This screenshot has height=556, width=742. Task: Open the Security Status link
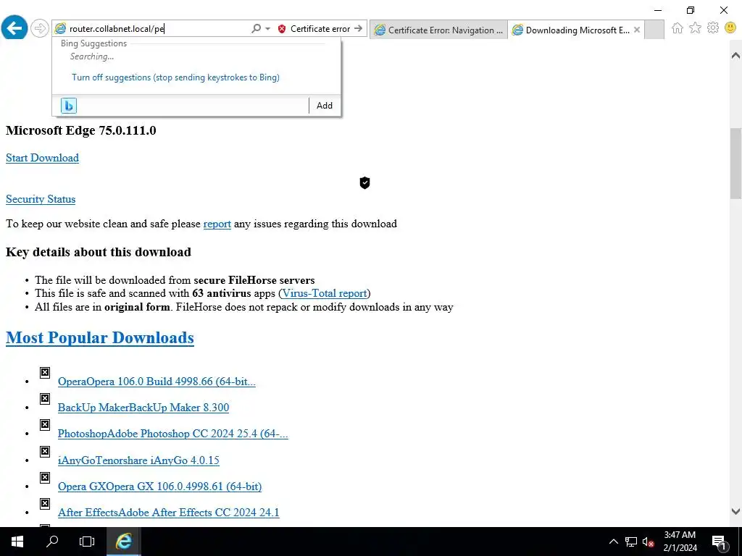41,199
